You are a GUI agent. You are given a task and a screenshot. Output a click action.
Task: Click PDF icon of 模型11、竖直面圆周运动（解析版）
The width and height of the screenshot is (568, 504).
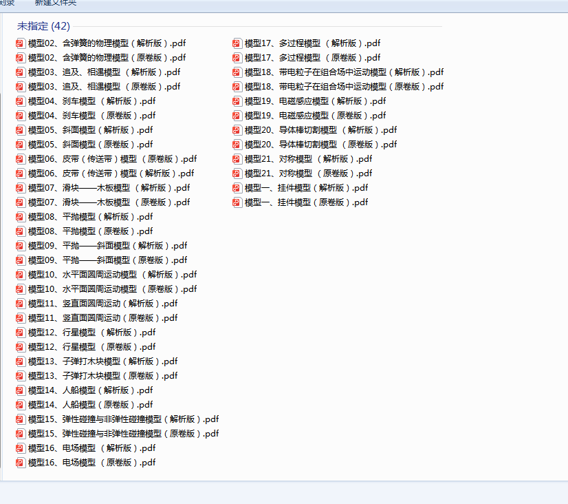(x=21, y=304)
